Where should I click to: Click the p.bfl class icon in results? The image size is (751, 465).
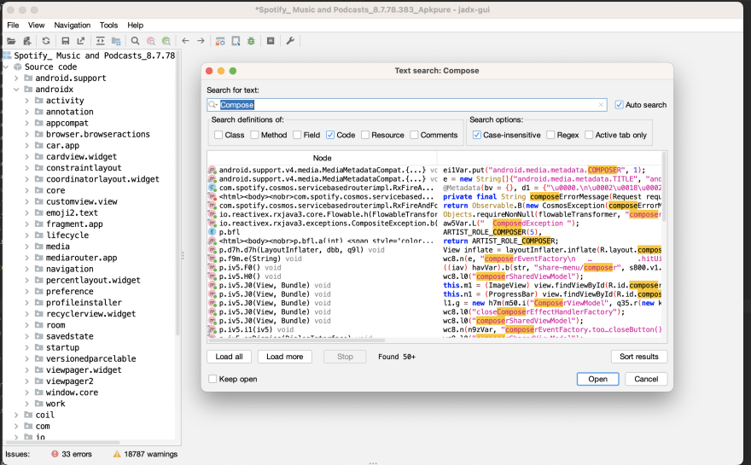[212, 232]
